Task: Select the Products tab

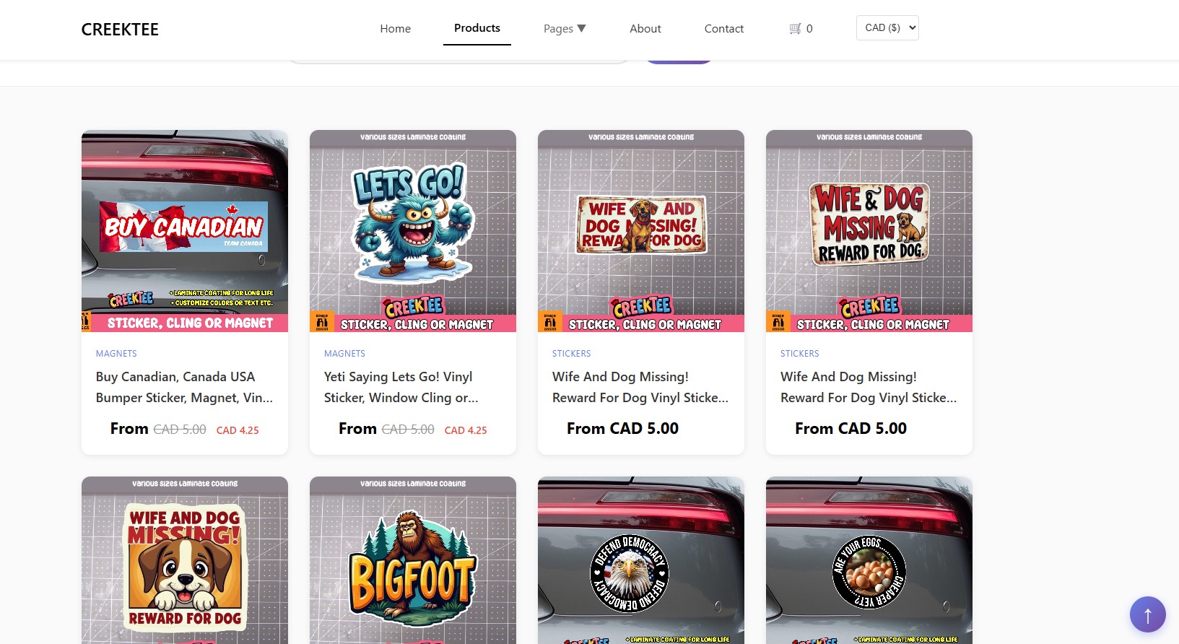Action: click(477, 28)
